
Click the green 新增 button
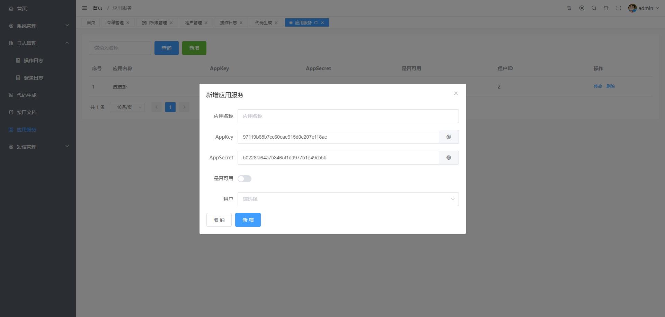pyautogui.click(x=194, y=48)
